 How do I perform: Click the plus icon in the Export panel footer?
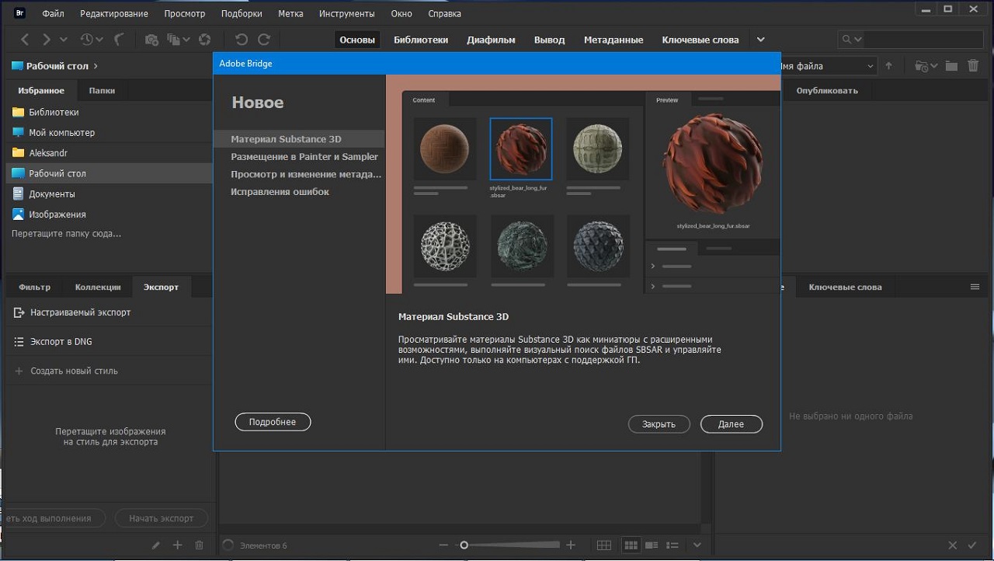(177, 546)
